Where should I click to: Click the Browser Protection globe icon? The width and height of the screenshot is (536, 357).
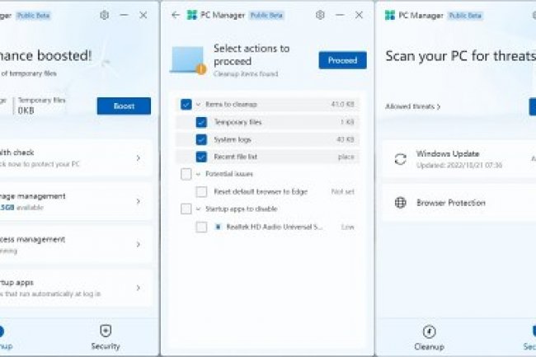click(x=400, y=203)
